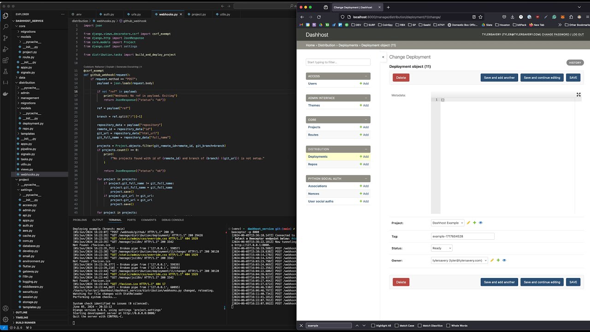Jump to previous find match arrow
Viewport: 590px width, 332px height.
pos(357,326)
